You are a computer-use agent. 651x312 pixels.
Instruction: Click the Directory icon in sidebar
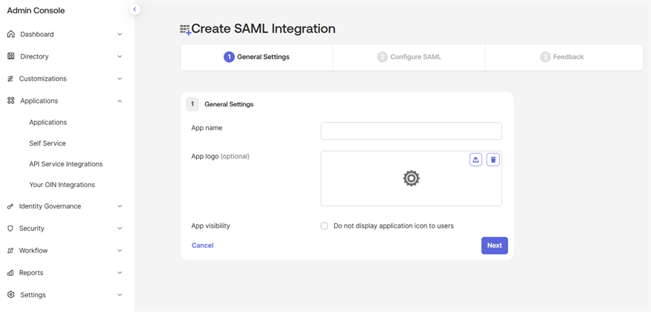[11, 56]
